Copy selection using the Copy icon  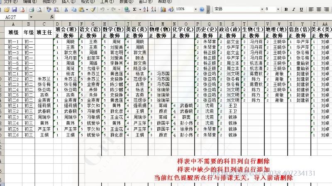[x=73, y=10]
